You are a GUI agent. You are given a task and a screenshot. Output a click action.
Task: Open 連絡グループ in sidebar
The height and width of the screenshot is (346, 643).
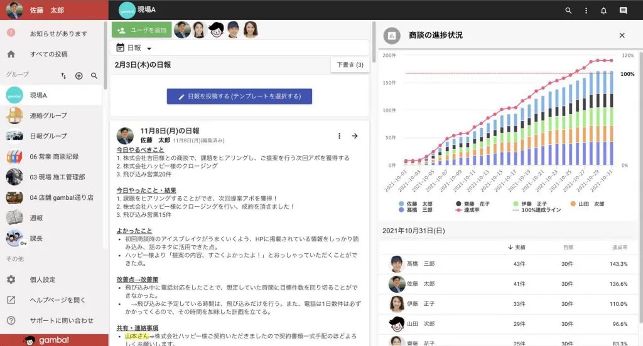coord(51,115)
